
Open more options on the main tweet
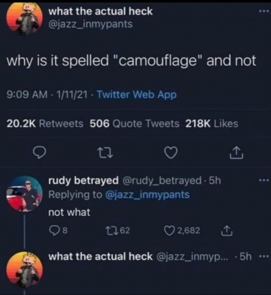click(x=264, y=11)
